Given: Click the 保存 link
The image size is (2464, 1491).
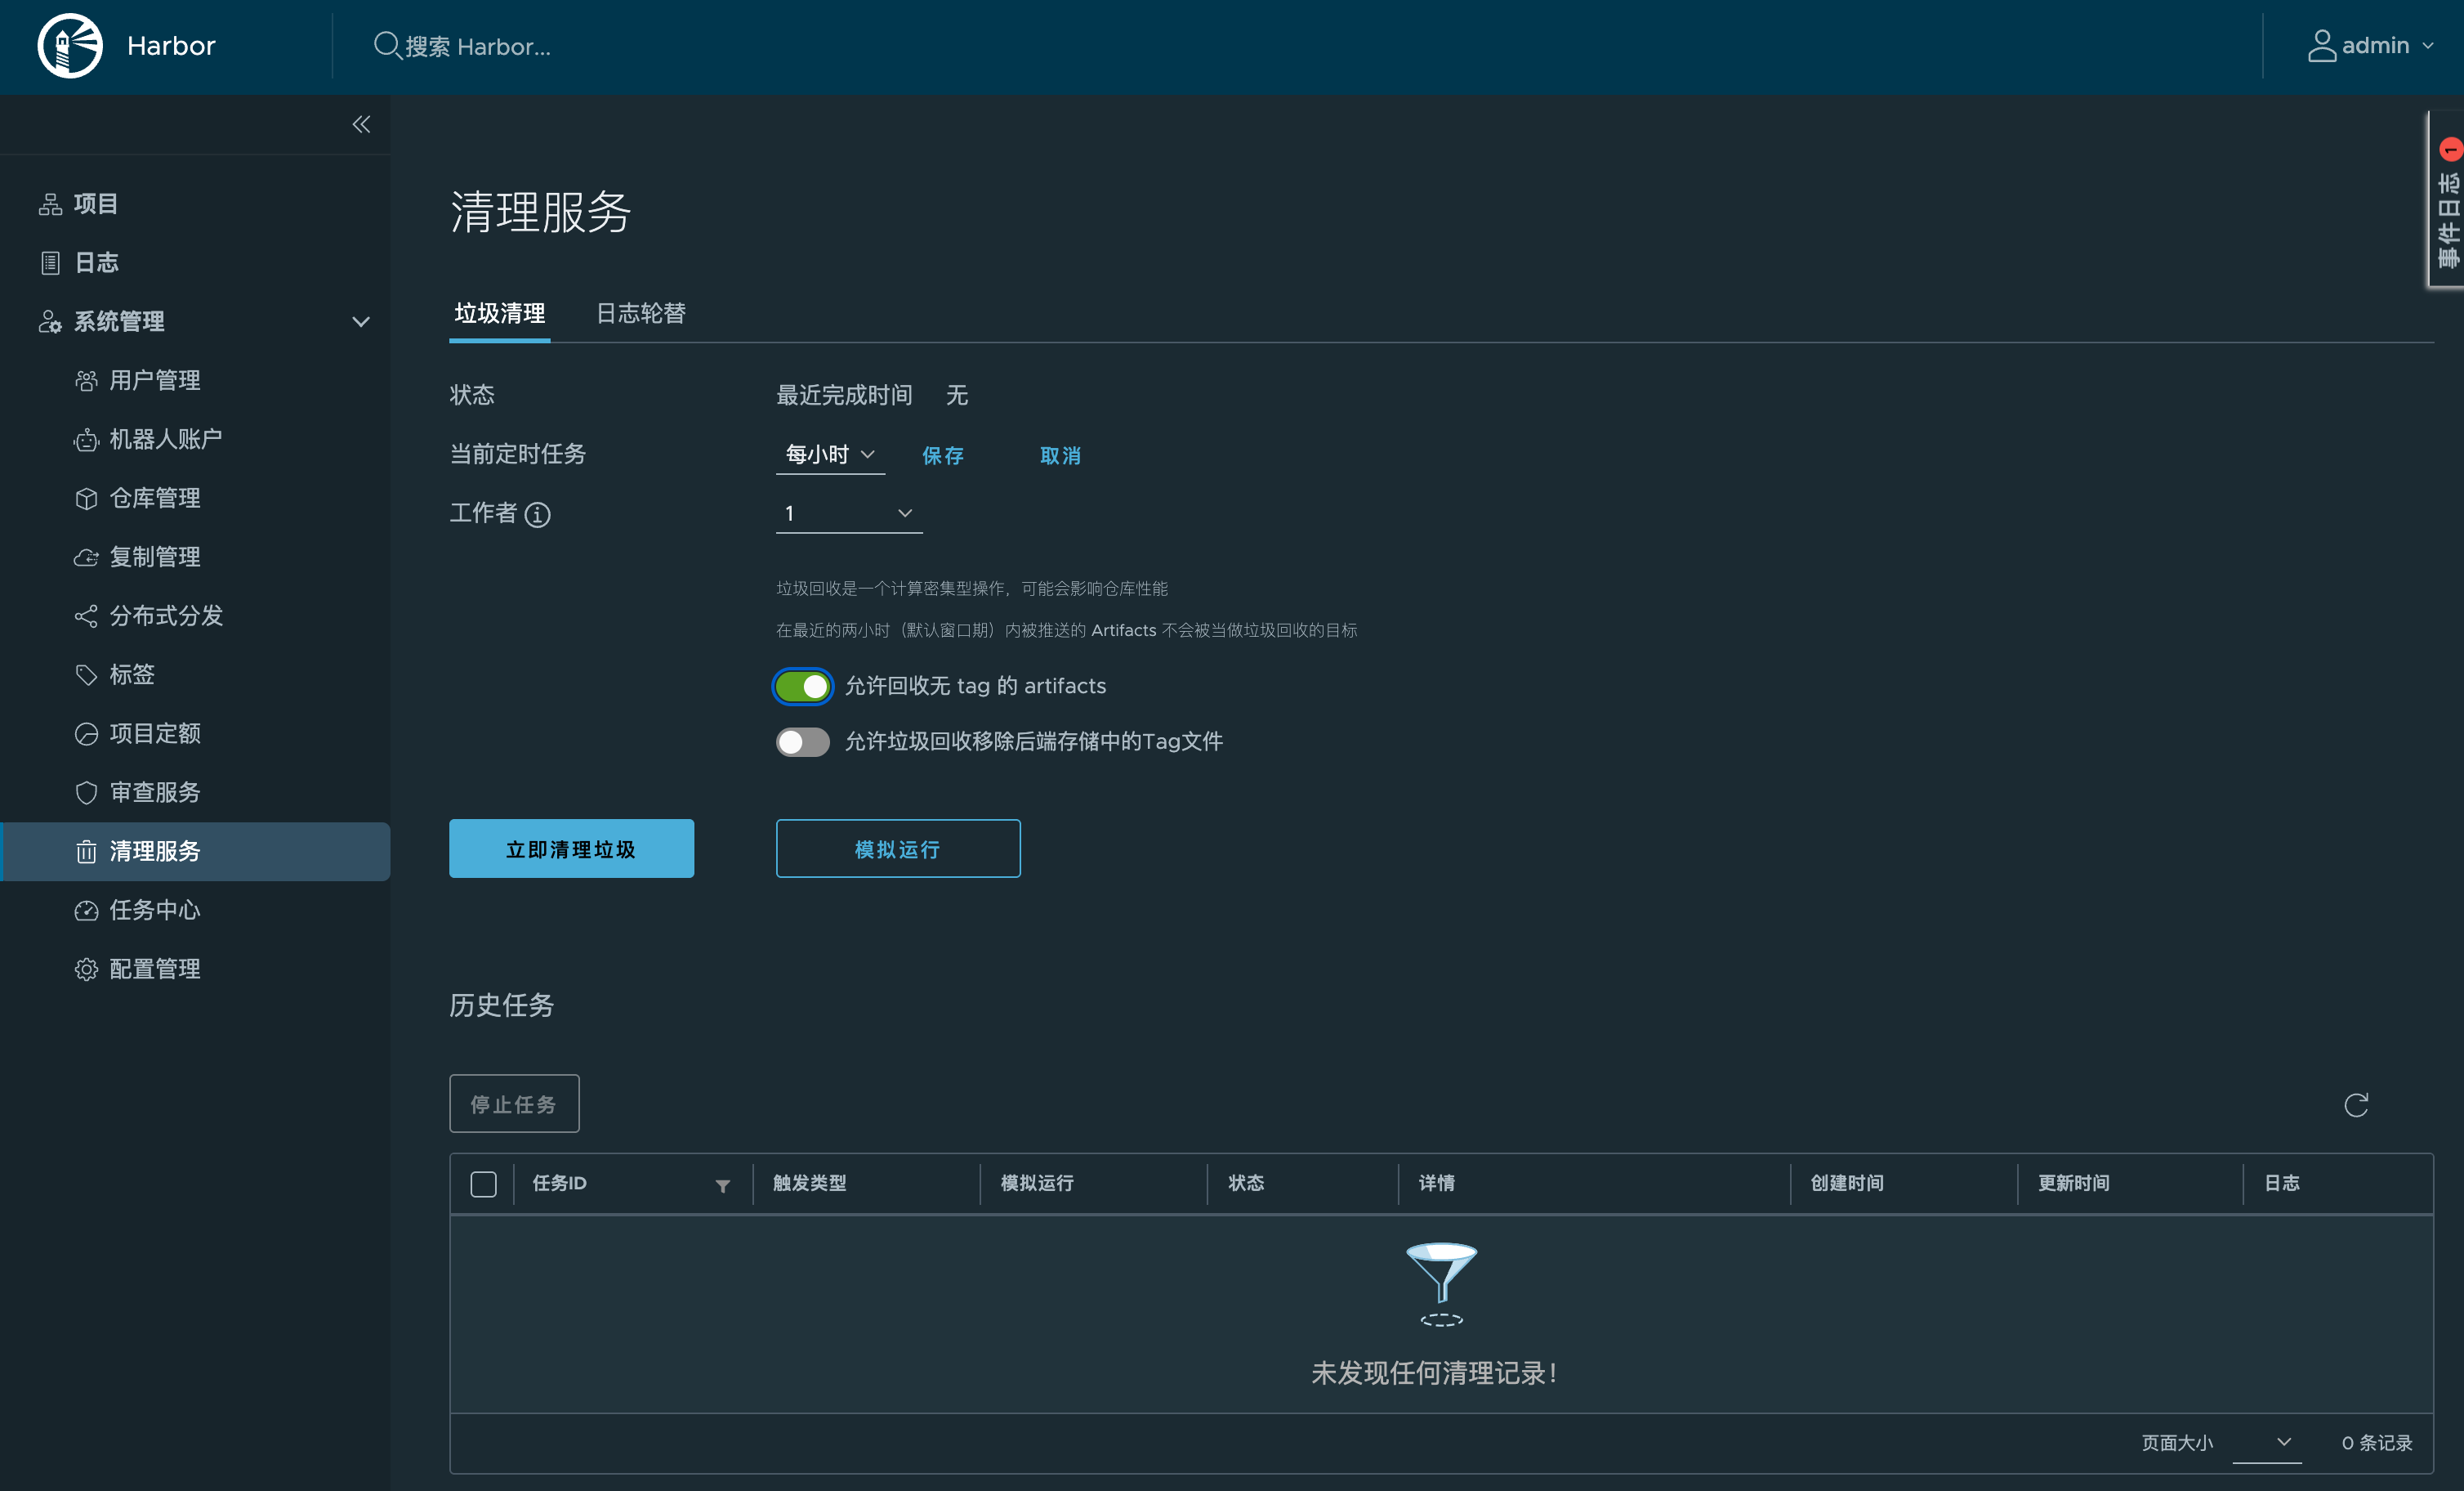Looking at the screenshot, I should [943, 456].
